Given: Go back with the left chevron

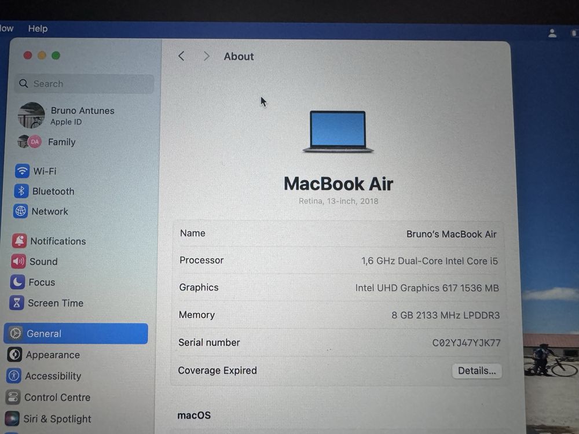Looking at the screenshot, I should click(181, 56).
